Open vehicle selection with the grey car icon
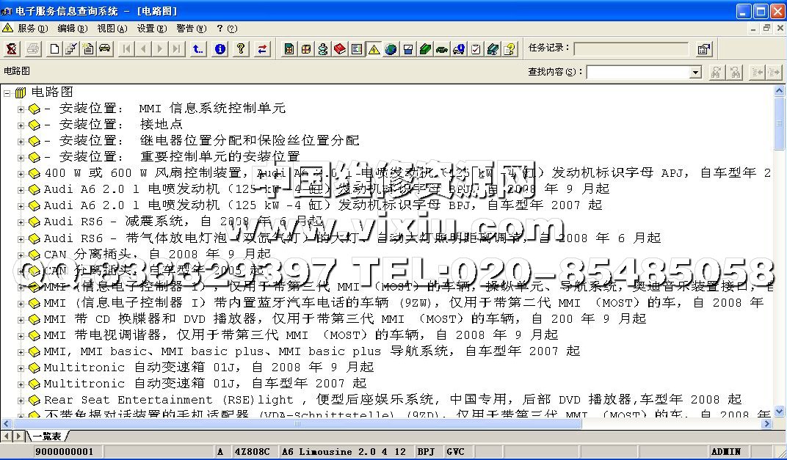The width and height of the screenshot is (787, 460). click(105, 48)
